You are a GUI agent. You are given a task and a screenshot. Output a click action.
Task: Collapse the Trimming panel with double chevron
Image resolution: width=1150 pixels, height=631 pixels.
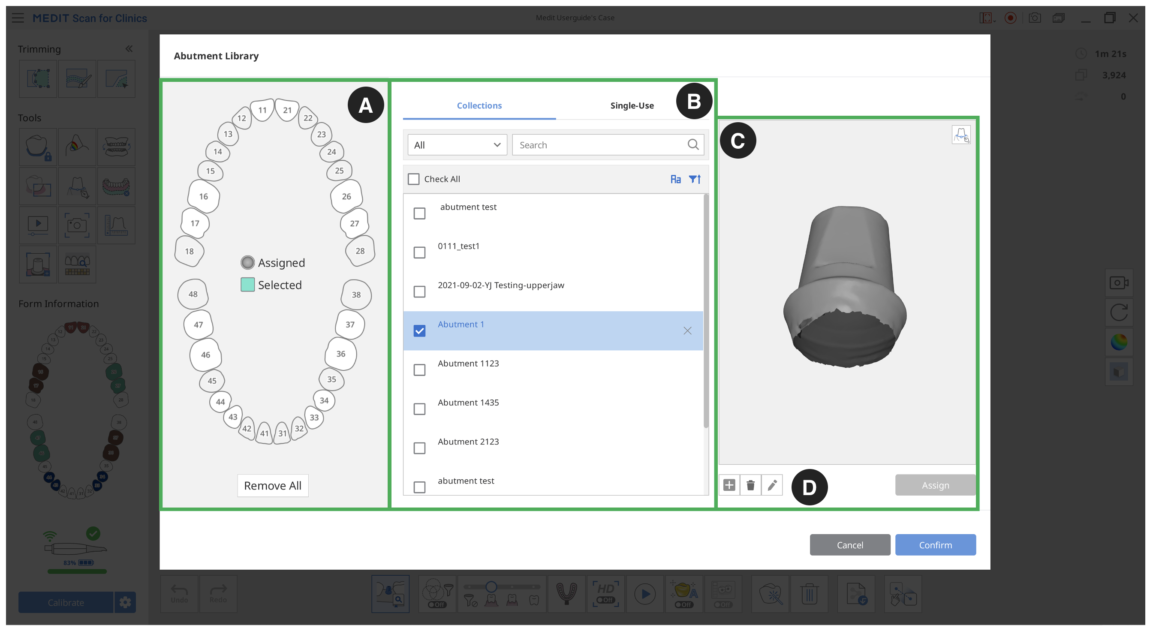(x=129, y=48)
